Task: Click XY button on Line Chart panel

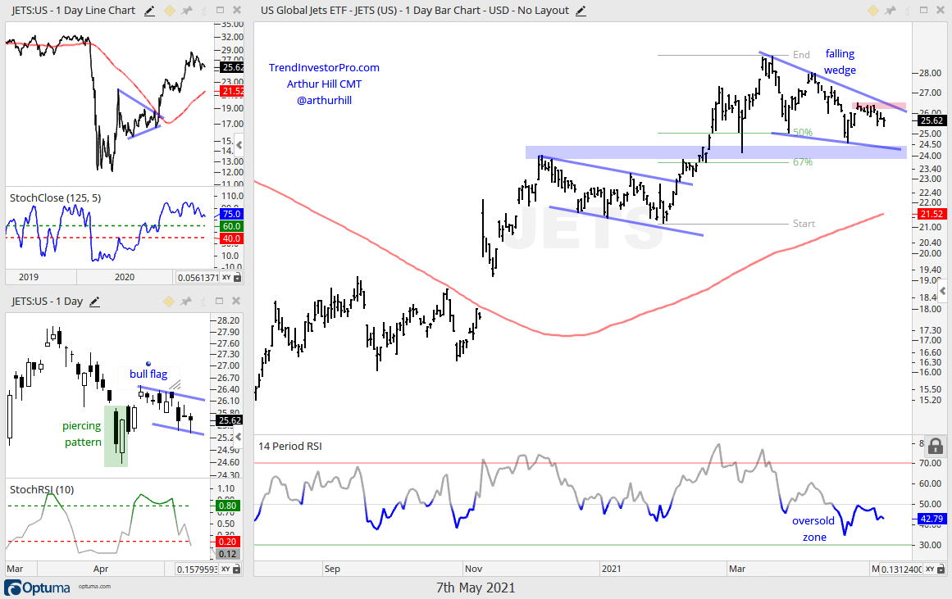Action: (226, 277)
